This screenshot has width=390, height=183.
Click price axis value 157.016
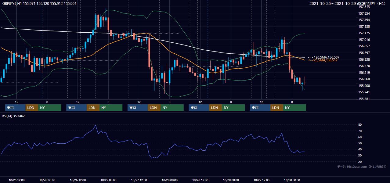364,40
